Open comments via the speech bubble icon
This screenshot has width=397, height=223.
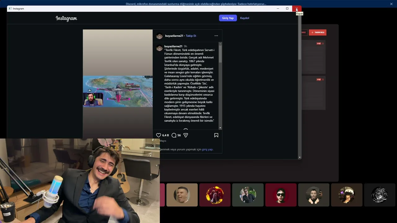174,135
